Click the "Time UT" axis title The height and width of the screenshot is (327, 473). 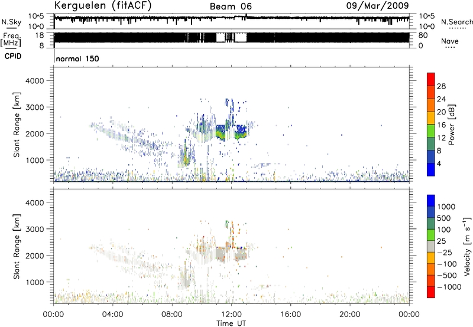click(231, 323)
